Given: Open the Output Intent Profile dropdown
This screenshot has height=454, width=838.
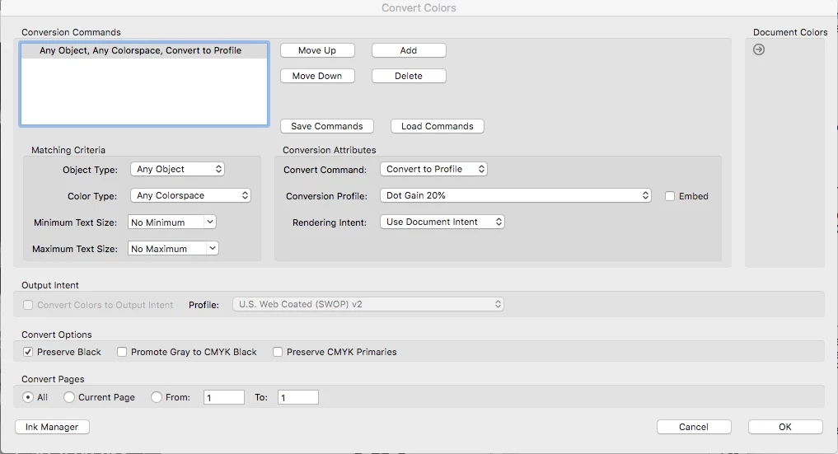Looking at the screenshot, I should point(368,304).
